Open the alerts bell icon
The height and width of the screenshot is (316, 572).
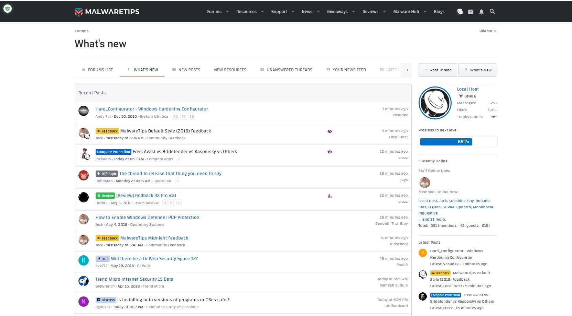point(482,12)
